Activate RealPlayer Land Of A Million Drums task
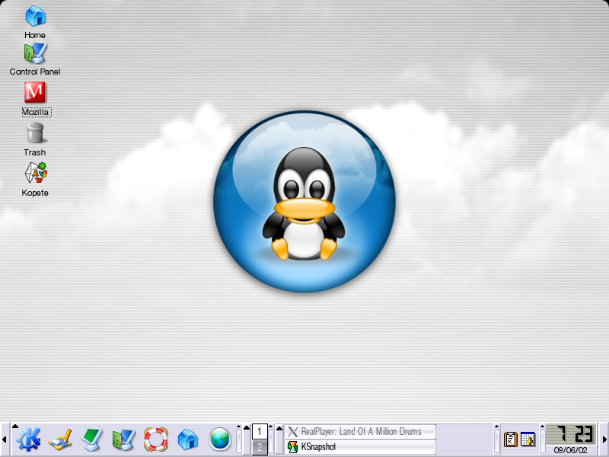The width and height of the screenshot is (609, 457). pyautogui.click(x=360, y=432)
